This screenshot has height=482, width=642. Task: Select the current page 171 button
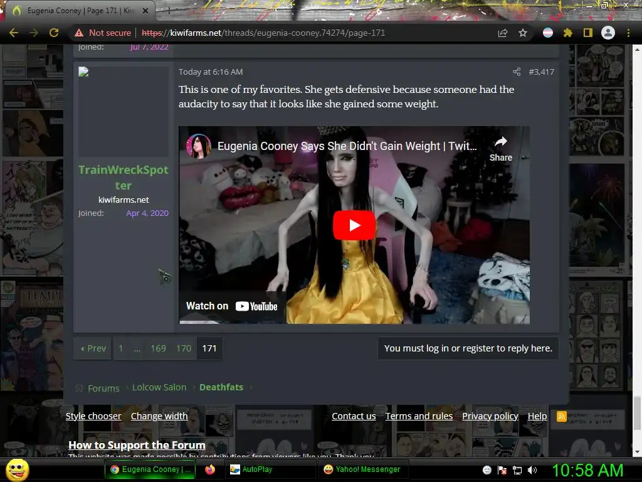[209, 348]
